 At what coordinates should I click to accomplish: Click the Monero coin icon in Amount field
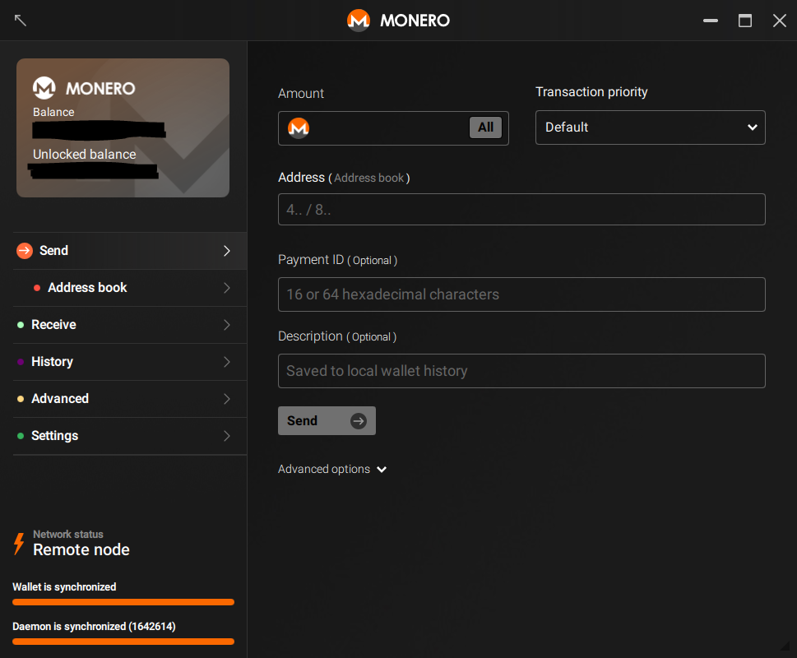click(299, 128)
